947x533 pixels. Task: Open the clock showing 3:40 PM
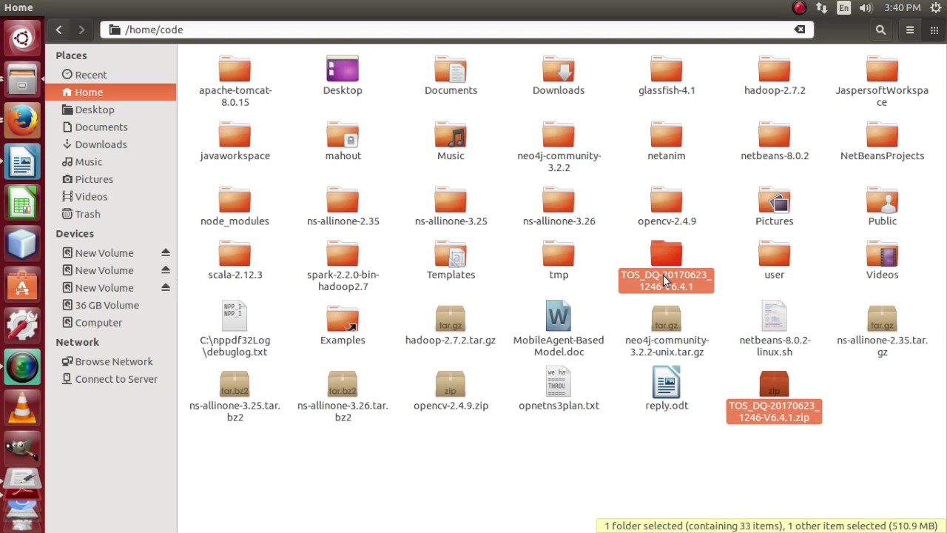click(903, 7)
